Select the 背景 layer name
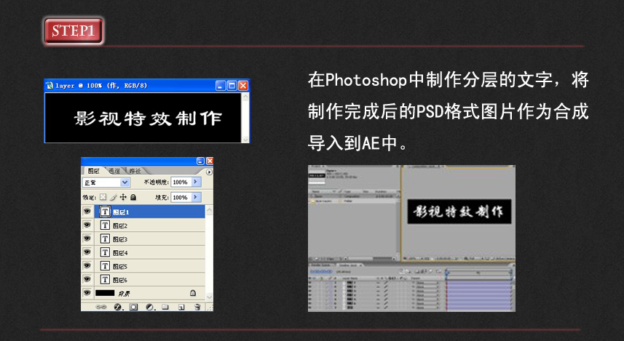This screenshot has height=341, width=624. [x=124, y=294]
